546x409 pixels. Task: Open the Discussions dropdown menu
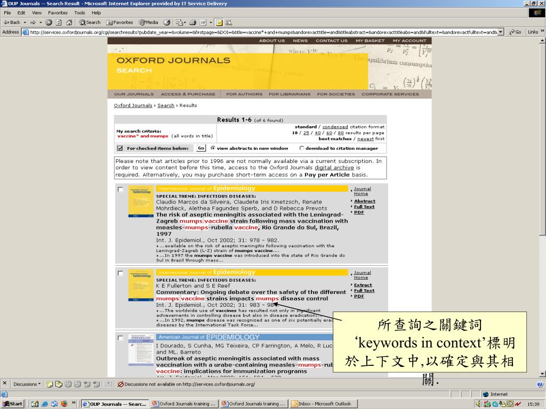(x=27, y=385)
